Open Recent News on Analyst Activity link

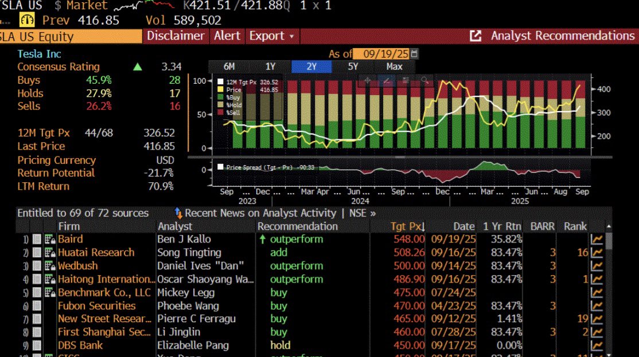click(262, 213)
